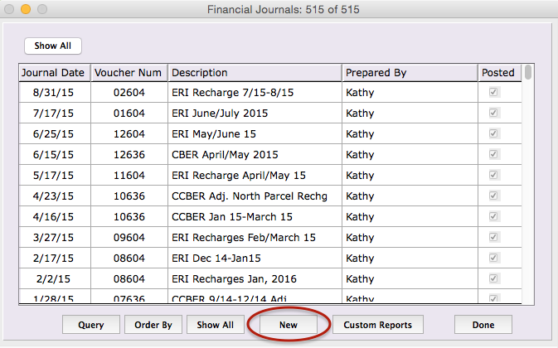Image resolution: width=558 pixels, height=348 pixels.
Task: Click the Posted column header
Action: [498, 73]
